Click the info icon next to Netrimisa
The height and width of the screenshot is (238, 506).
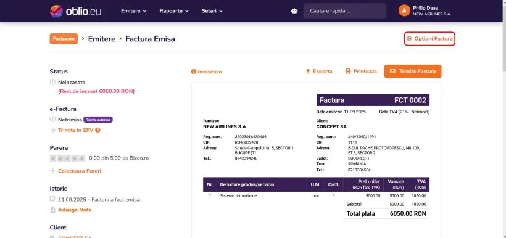(52, 120)
